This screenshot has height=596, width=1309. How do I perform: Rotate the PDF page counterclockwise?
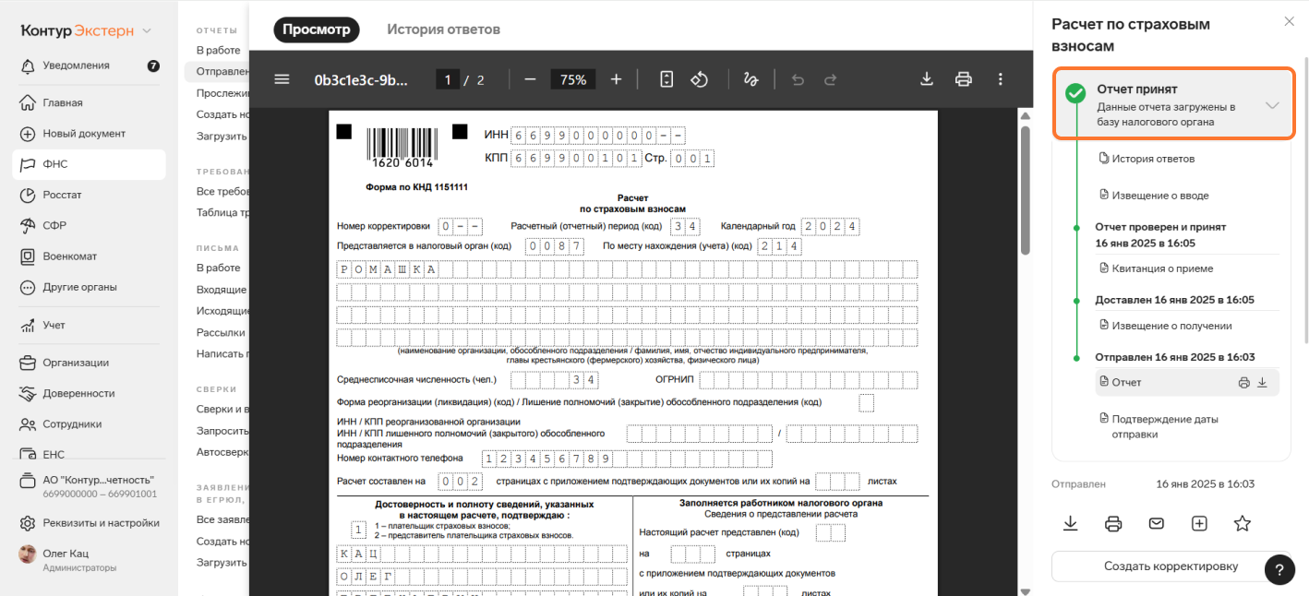(699, 79)
